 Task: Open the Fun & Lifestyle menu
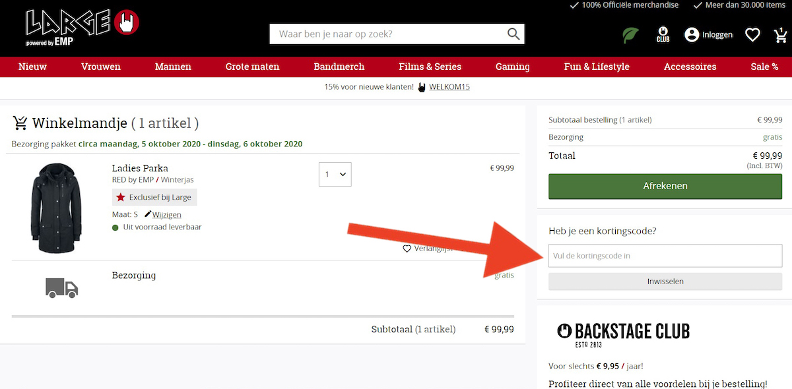click(597, 67)
